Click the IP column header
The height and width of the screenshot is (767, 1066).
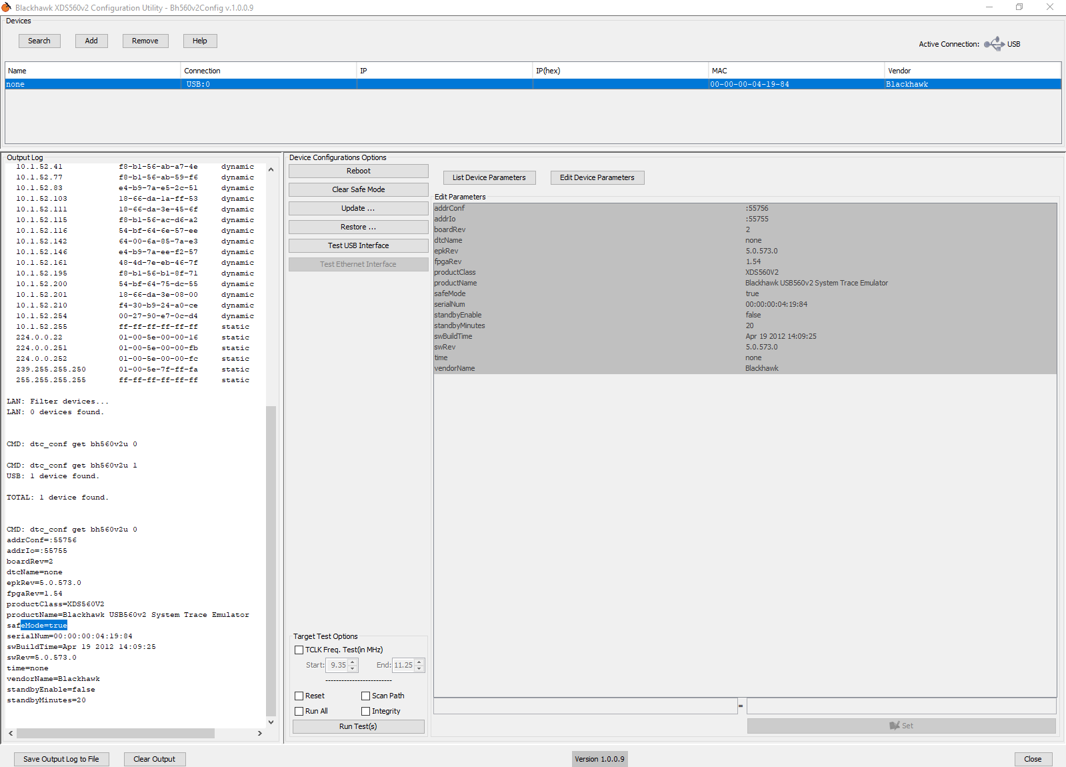(x=445, y=71)
